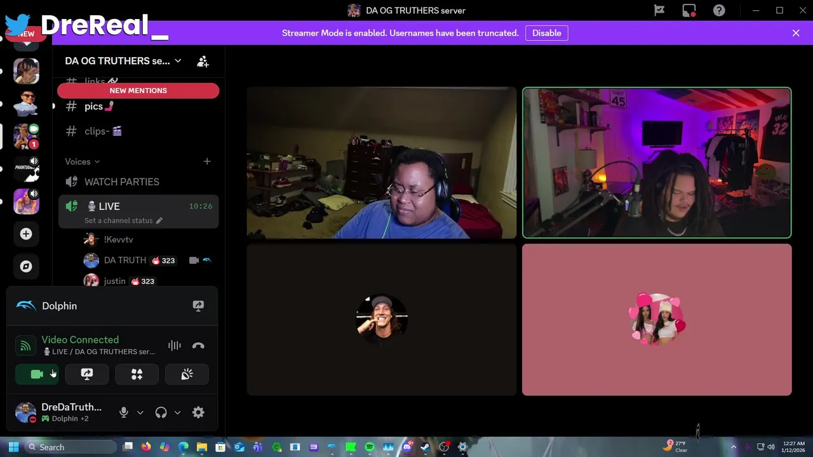Open the PHANTUUM server icon
The image size is (813, 457).
coord(26,169)
